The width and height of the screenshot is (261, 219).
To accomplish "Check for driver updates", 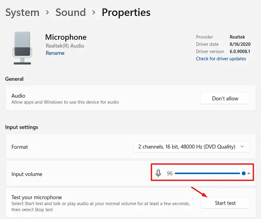I will pos(221,59).
